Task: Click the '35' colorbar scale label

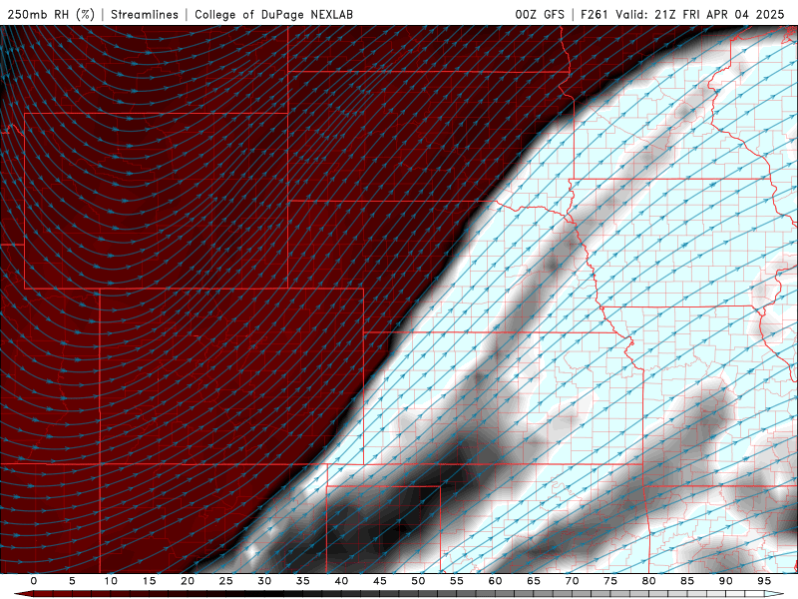Action: coord(303,581)
